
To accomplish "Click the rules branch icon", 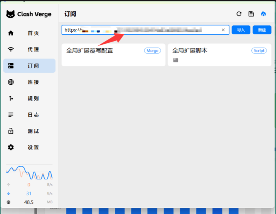I will [11, 99].
